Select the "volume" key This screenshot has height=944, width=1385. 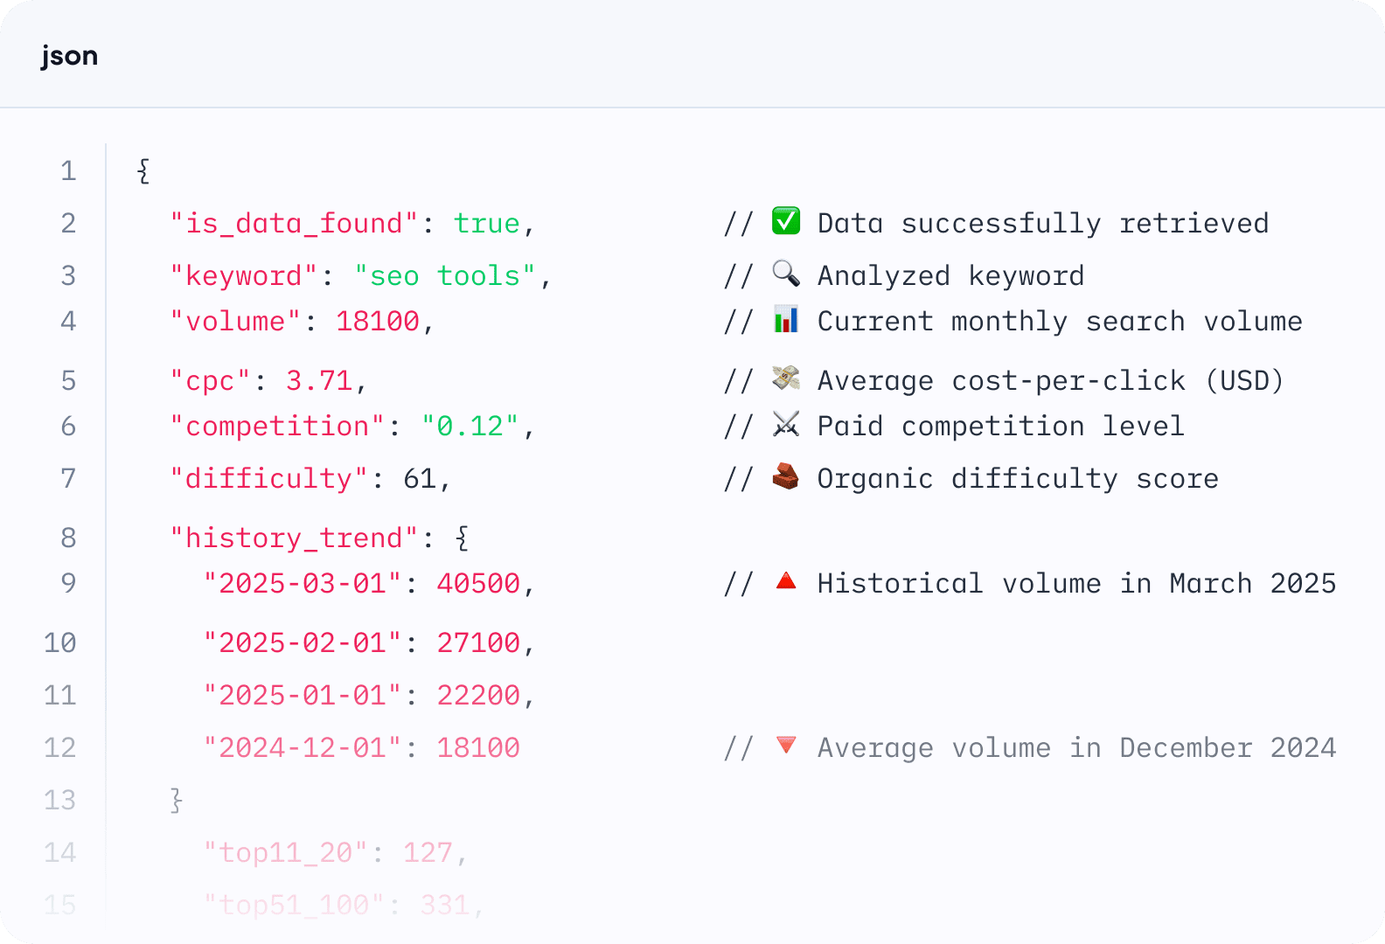pyautogui.click(x=235, y=322)
